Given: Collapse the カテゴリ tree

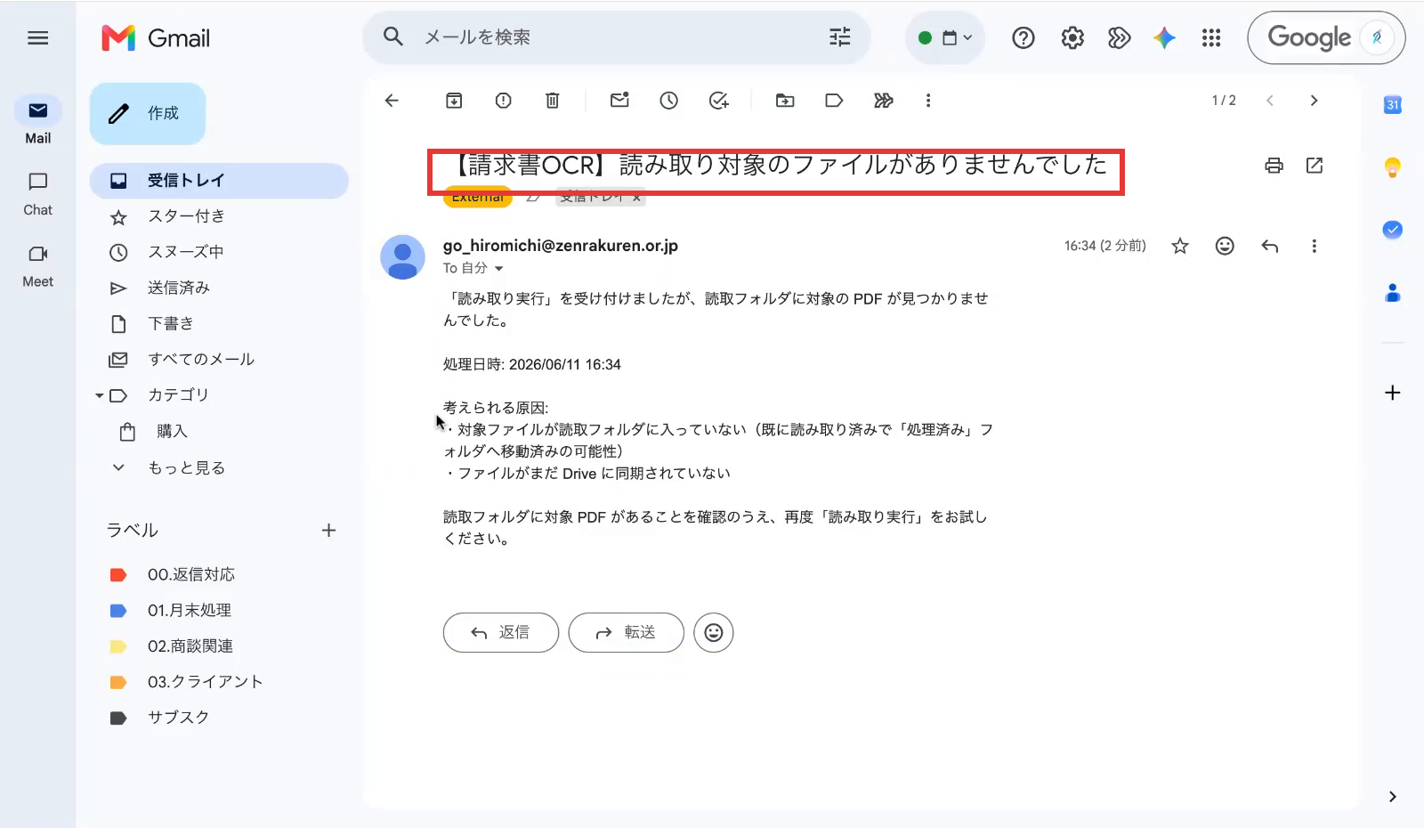Looking at the screenshot, I should click(100, 395).
